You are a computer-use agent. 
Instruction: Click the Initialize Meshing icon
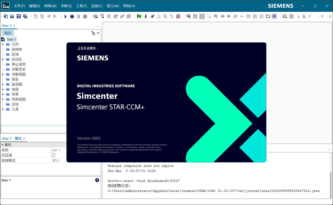click(x=109, y=16)
